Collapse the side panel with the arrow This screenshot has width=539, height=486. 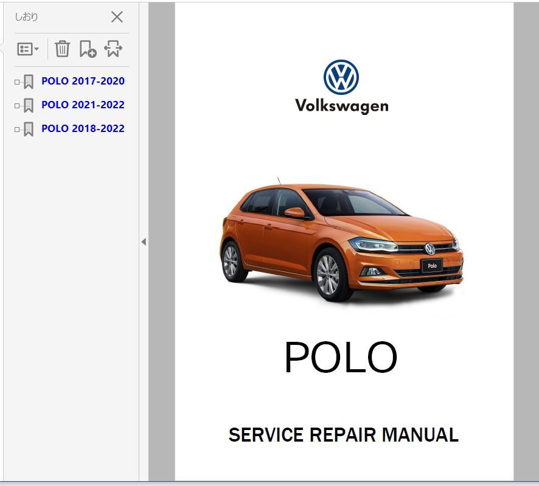pyautogui.click(x=144, y=242)
